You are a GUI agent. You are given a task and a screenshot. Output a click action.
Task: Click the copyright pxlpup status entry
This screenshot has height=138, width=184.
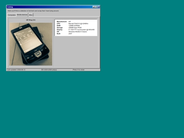coord(57,70)
